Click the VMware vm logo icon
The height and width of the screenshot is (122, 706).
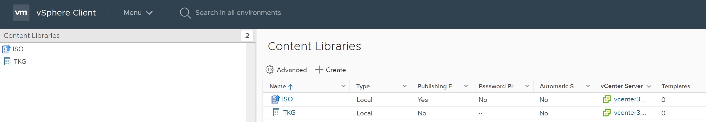coord(21,13)
